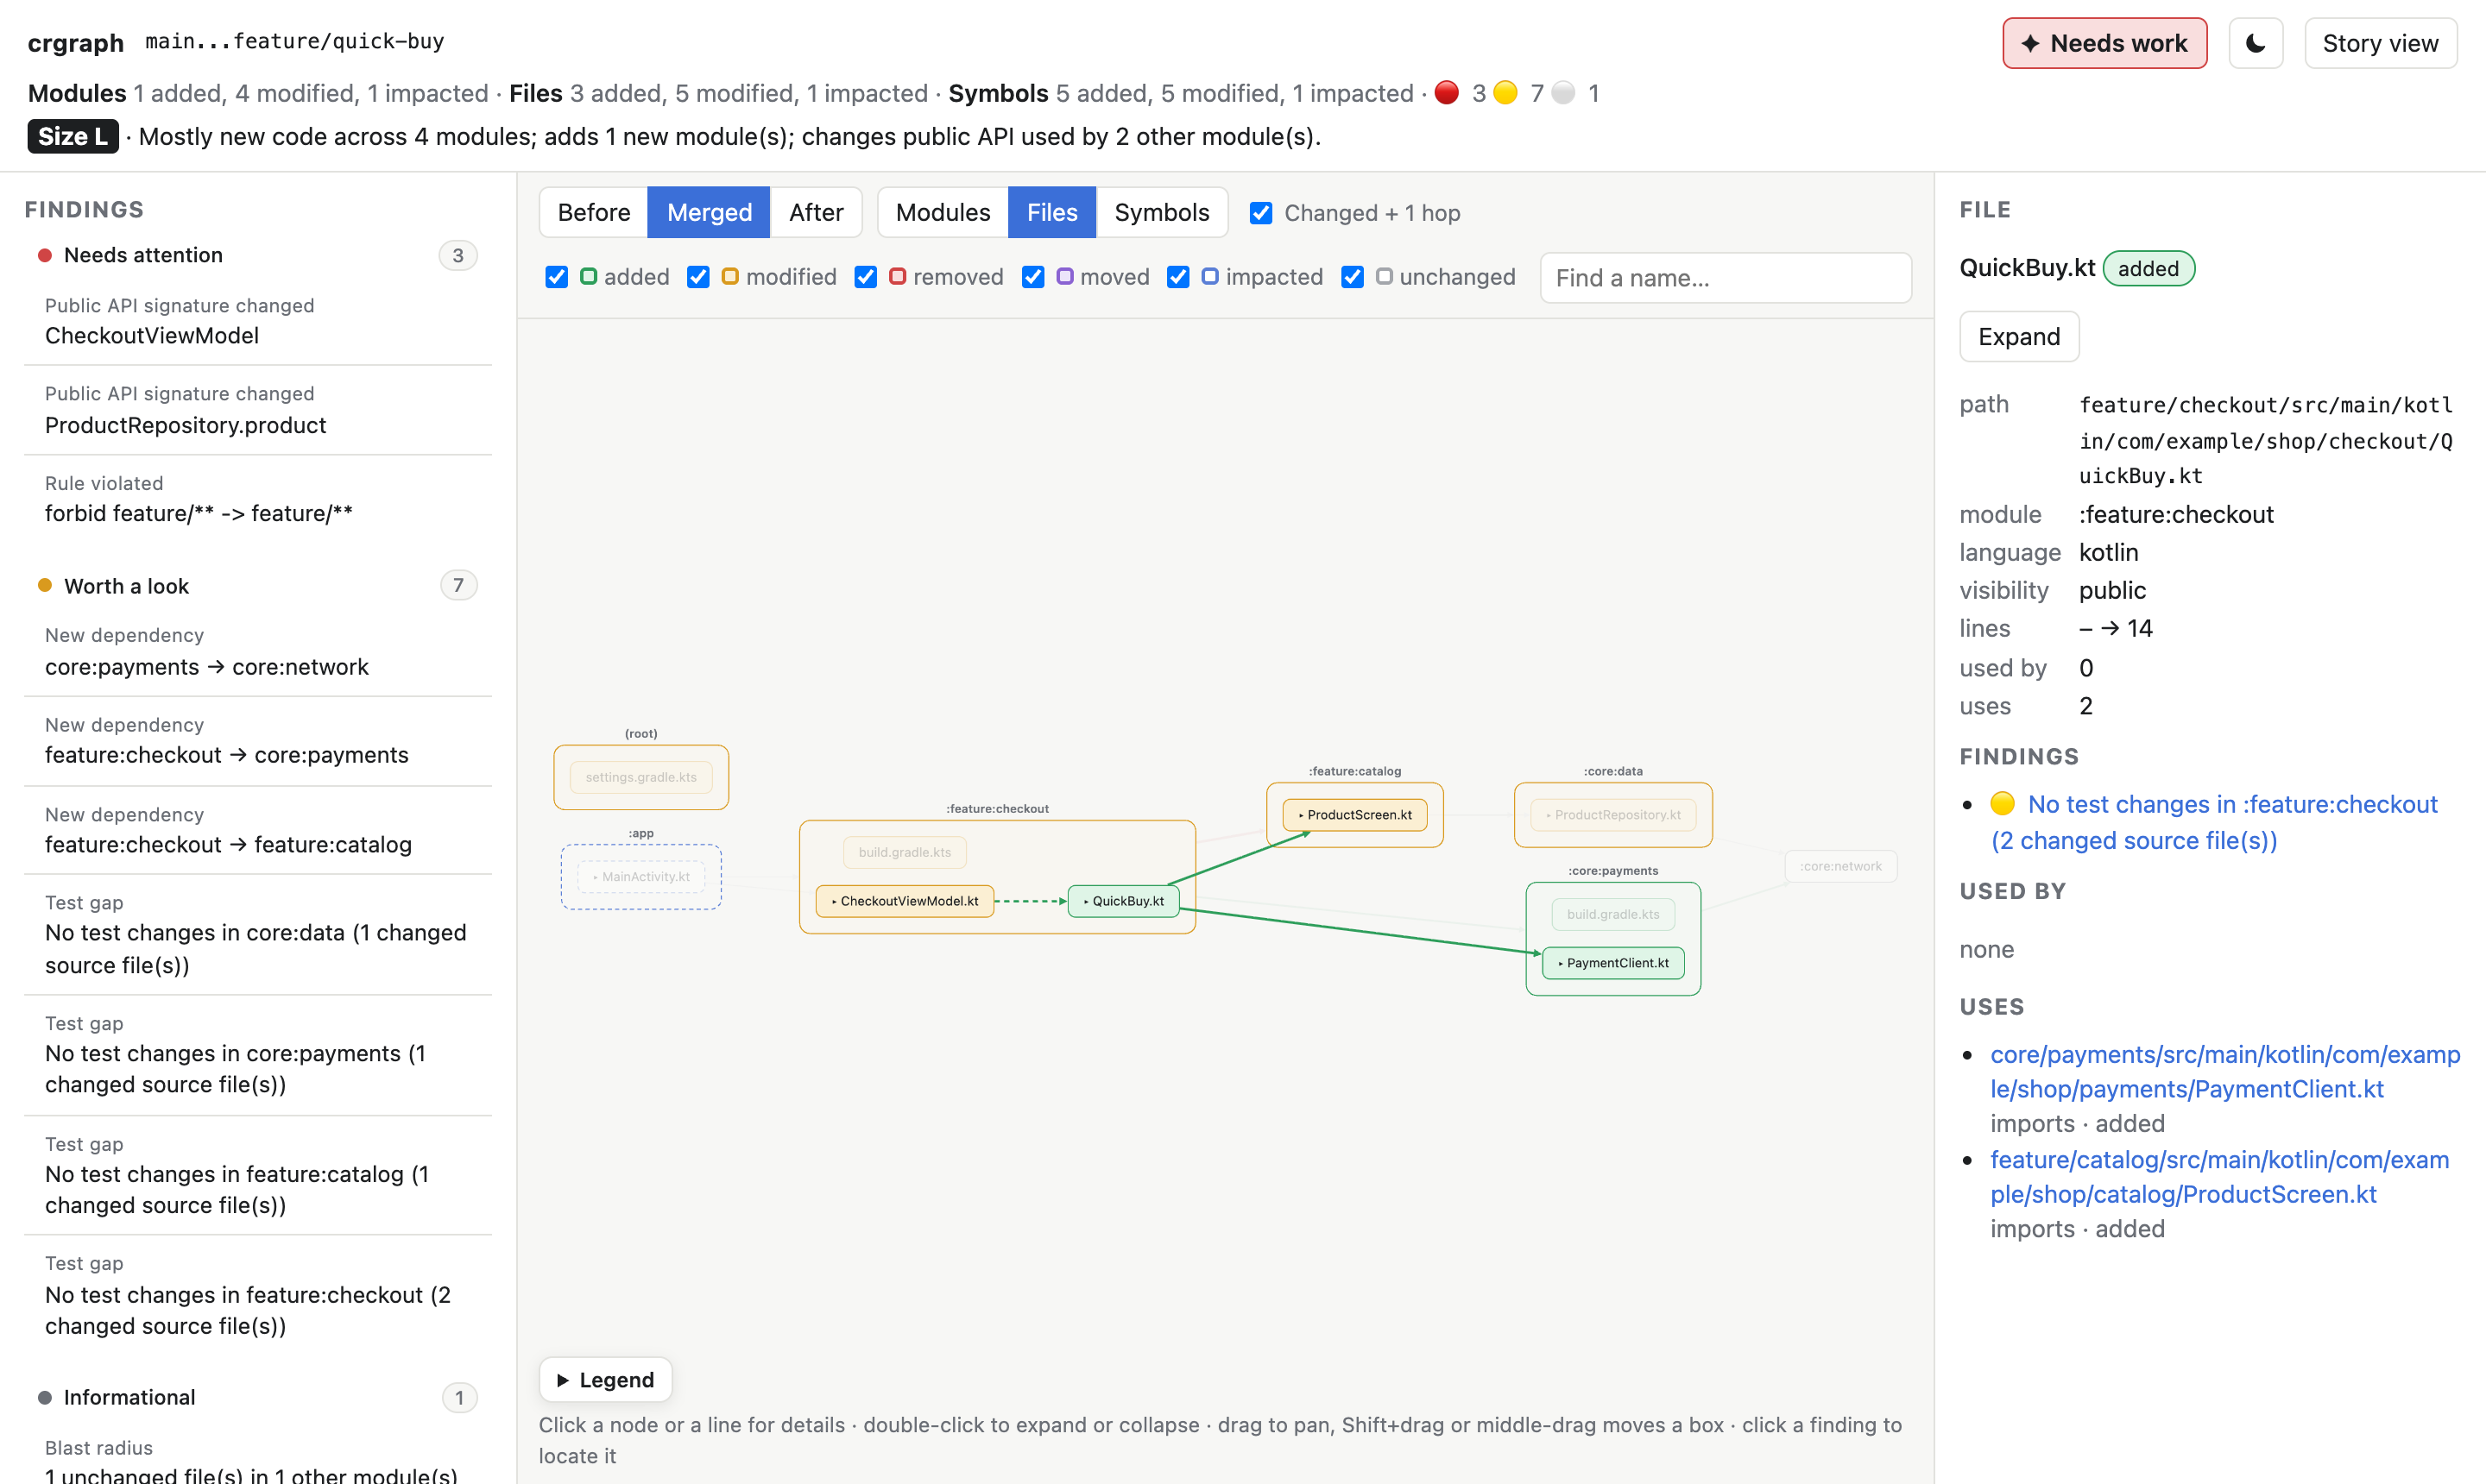Select the Merged tab
Screen dimensions: 2486x1484
(710, 212)
